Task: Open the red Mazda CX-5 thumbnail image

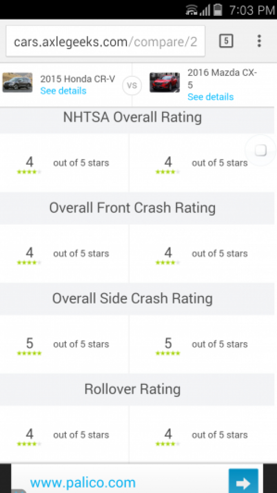Action: [x=165, y=82]
